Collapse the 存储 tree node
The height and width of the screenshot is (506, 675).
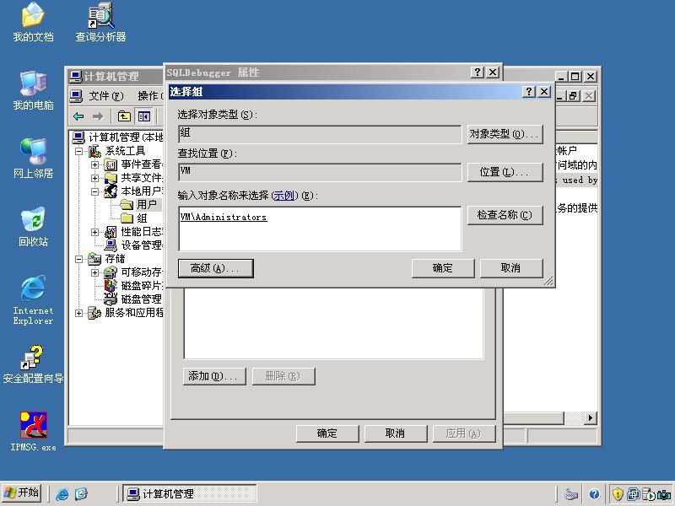[78, 259]
